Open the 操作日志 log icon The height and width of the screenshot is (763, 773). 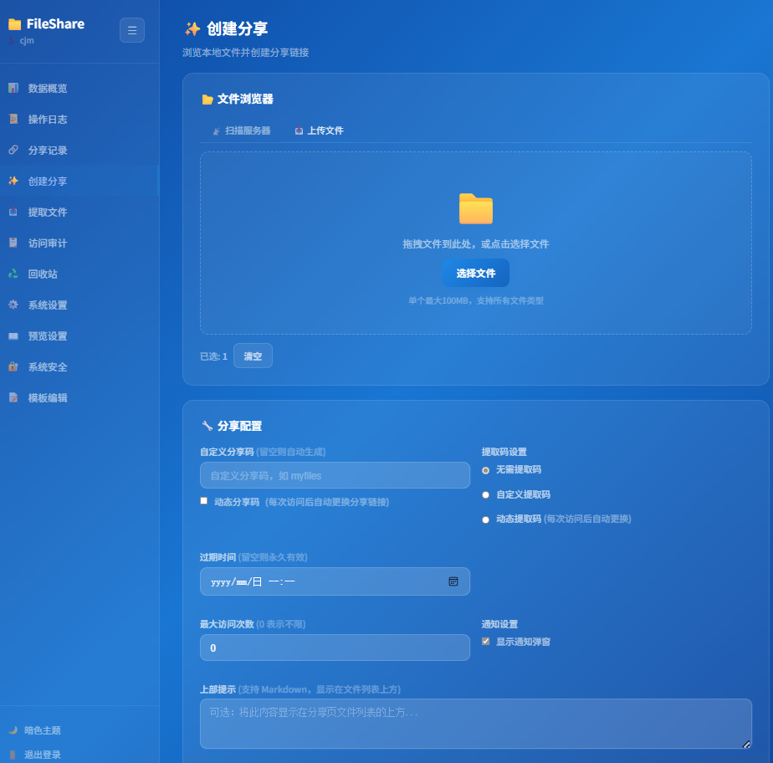point(13,119)
